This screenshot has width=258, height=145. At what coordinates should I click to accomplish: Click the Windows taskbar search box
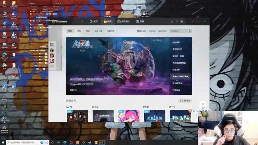(28, 142)
